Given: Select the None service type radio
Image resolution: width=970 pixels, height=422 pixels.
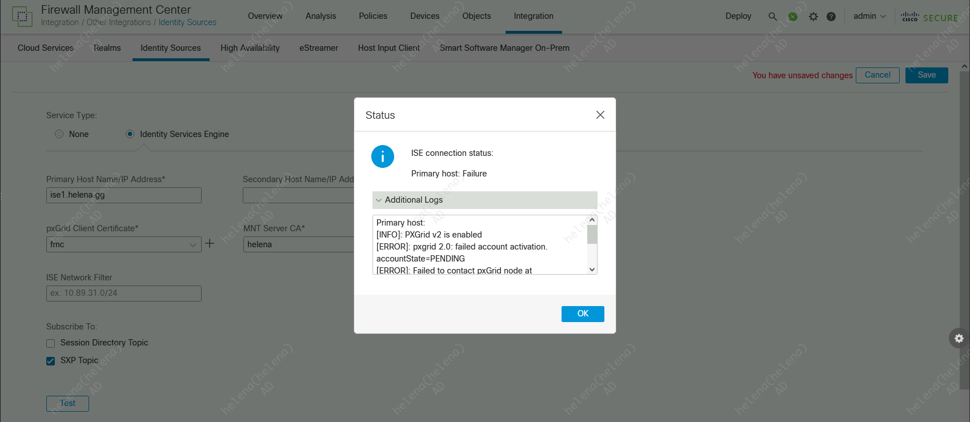Looking at the screenshot, I should 59,134.
